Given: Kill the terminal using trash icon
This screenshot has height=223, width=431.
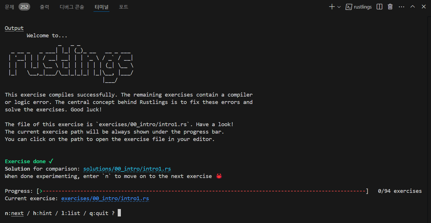Looking at the screenshot, I should (390, 7).
